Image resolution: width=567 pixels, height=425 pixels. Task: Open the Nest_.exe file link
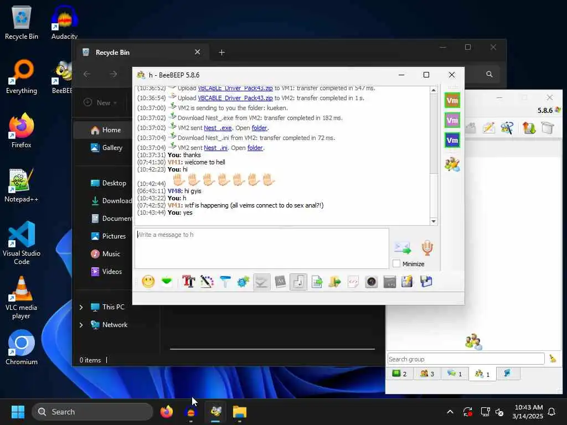tap(218, 128)
